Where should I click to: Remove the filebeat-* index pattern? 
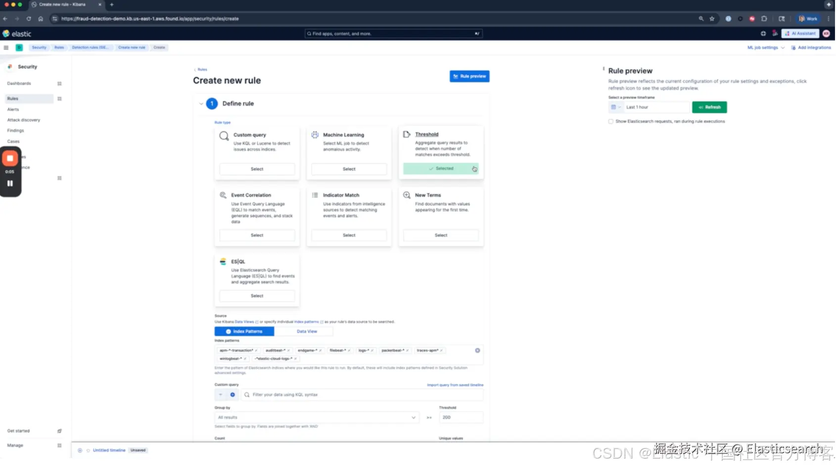[x=349, y=351]
